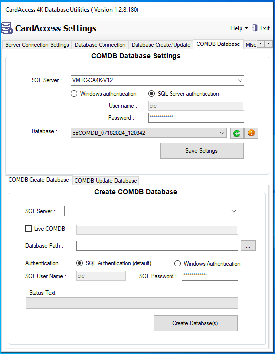Open the COMDB Update Database tab
This screenshot has height=354, width=275.
click(x=105, y=181)
